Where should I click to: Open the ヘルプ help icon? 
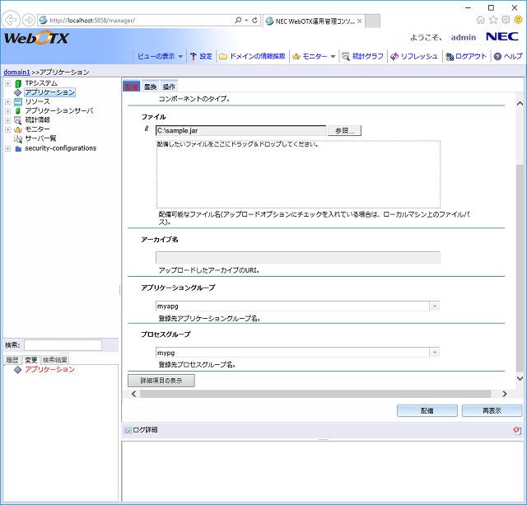[x=497, y=56]
